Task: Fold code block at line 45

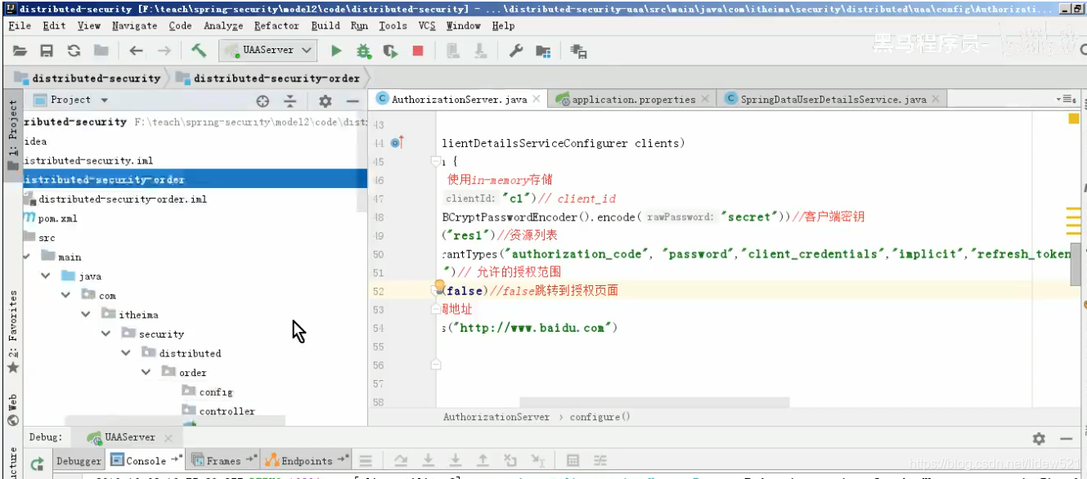Action: [436, 162]
